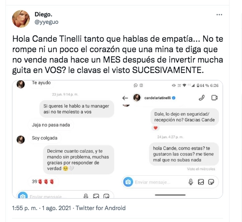
Task: Open sticker icon in right message bar
Action: point(211,182)
